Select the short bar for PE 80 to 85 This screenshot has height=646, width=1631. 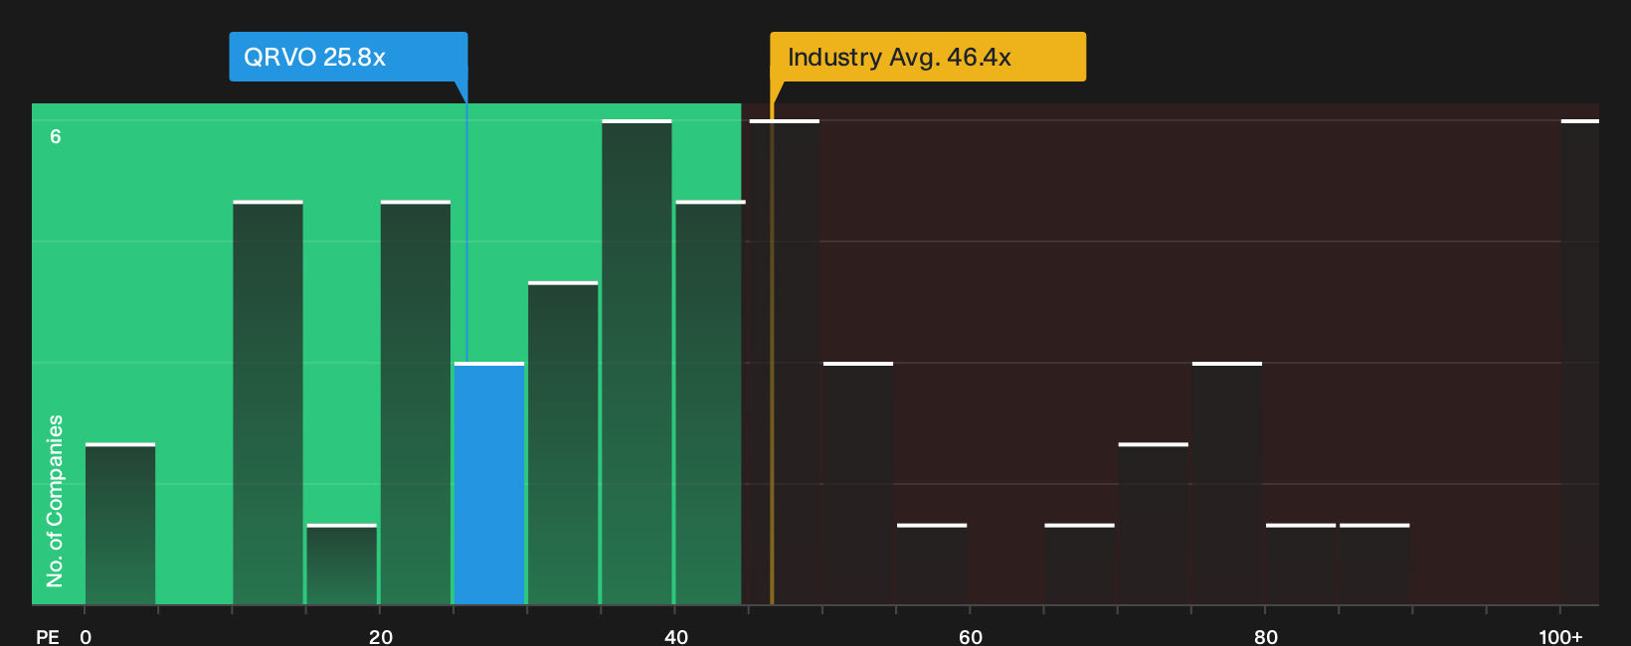click(1301, 564)
